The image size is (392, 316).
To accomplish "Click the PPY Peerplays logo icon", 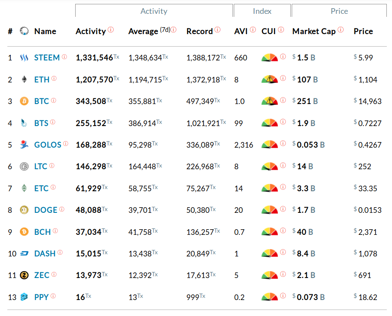I will click(24, 297).
